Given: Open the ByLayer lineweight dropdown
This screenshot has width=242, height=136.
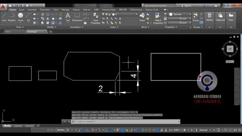Looking at the screenshot, I should click(180, 19).
